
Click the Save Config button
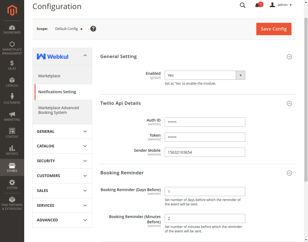(x=274, y=29)
